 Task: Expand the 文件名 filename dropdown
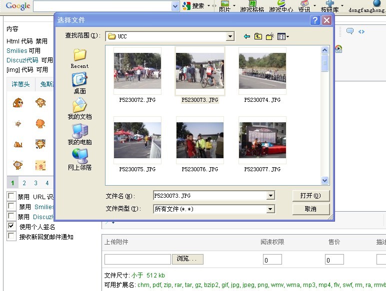click(271, 196)
